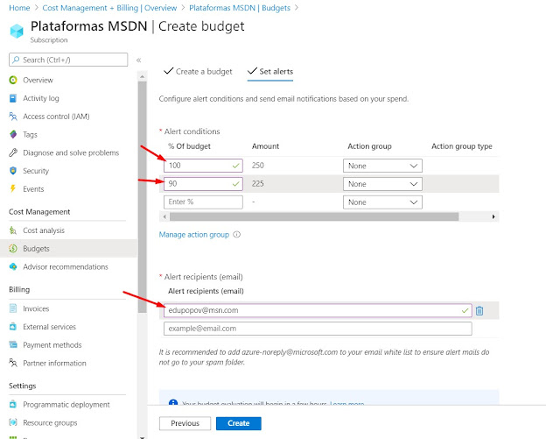
Task: Click the Budgets icon
Action: pyautogui.click(x=13, y=249)
